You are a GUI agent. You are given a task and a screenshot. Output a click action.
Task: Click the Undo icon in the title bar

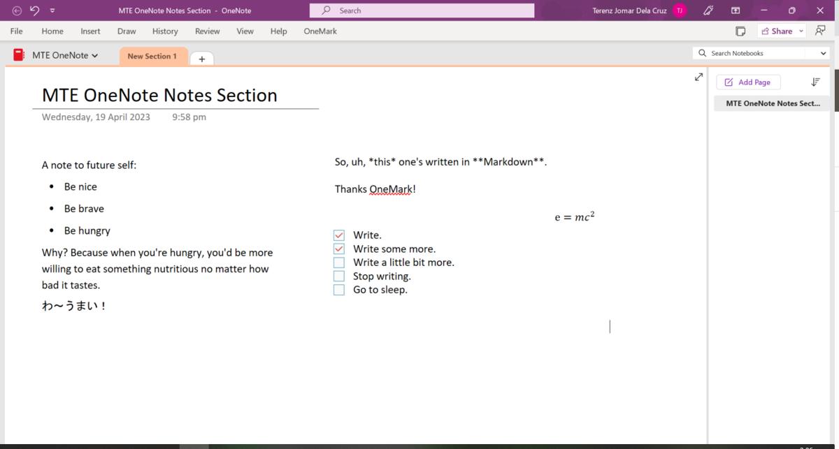click(x=34, y=10)
